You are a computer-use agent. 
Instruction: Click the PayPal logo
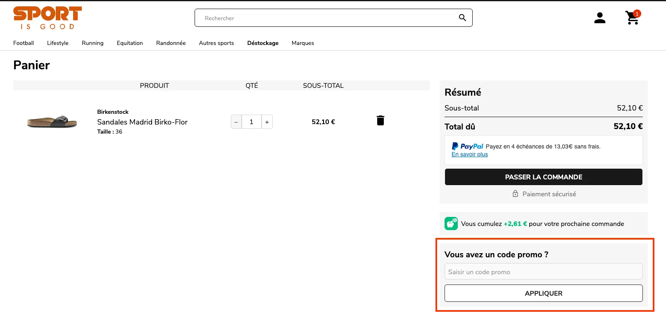[x=467, y=146]
